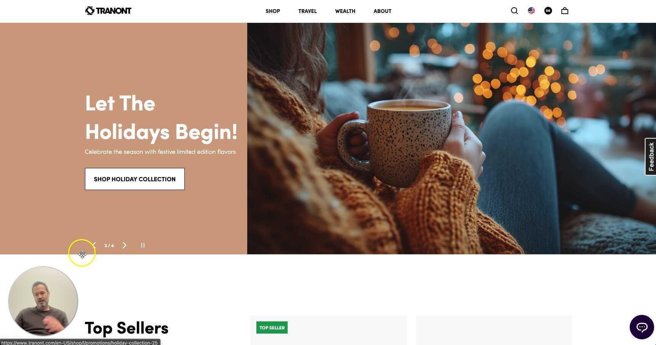Advance to next carousel slide arrow
This screenshot has width=656, height=345.
125,245
